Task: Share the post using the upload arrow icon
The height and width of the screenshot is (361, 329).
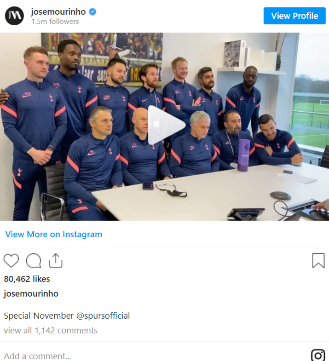Action: [x=56, y=261]
